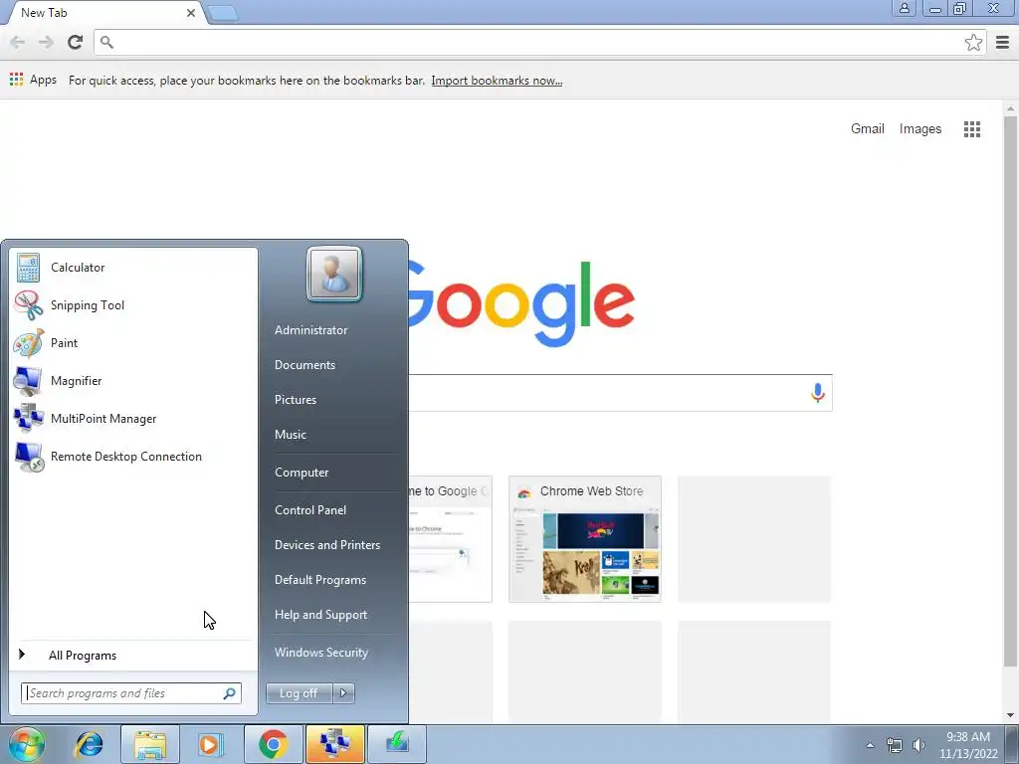The image size is (1019, 764).
Task: Open the volume tray icon
Action: (x=918, y=745)
